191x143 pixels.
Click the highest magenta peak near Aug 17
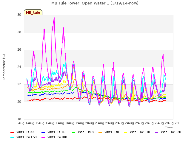pyautogui.click(x=54, y=17)
